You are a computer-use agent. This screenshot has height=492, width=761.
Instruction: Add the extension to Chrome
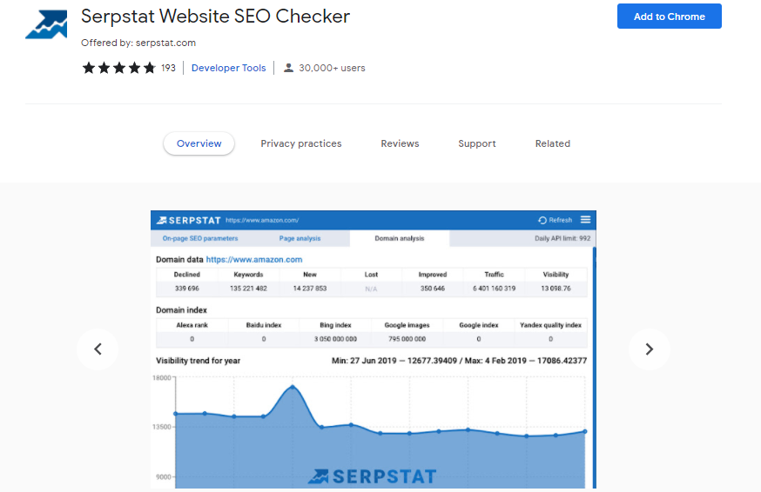[x=669, y=17]
